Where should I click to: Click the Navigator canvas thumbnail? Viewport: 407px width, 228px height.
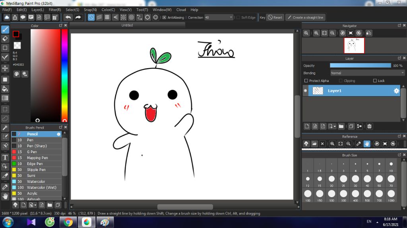[x=354, y=46]
